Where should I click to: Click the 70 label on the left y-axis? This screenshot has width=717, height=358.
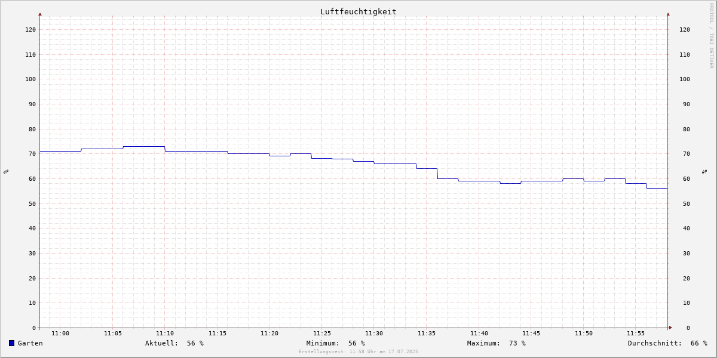point(32,154)
